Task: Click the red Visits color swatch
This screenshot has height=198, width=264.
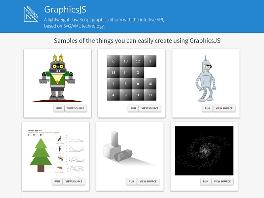Action: click(28, 135)
